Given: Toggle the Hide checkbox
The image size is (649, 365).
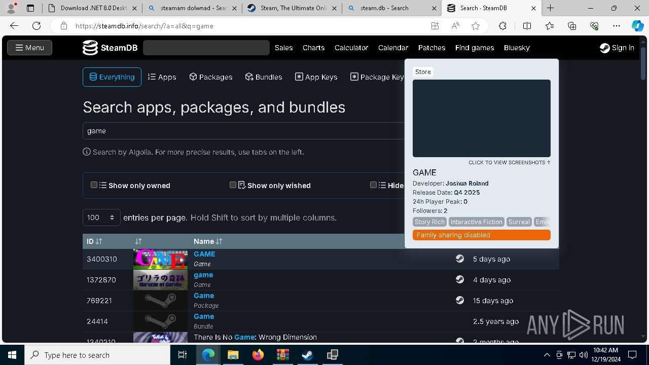Looking at the screenshot, I should 373,185.
